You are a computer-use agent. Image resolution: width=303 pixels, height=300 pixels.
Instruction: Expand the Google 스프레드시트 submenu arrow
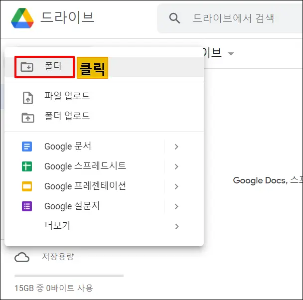[176, 166]
